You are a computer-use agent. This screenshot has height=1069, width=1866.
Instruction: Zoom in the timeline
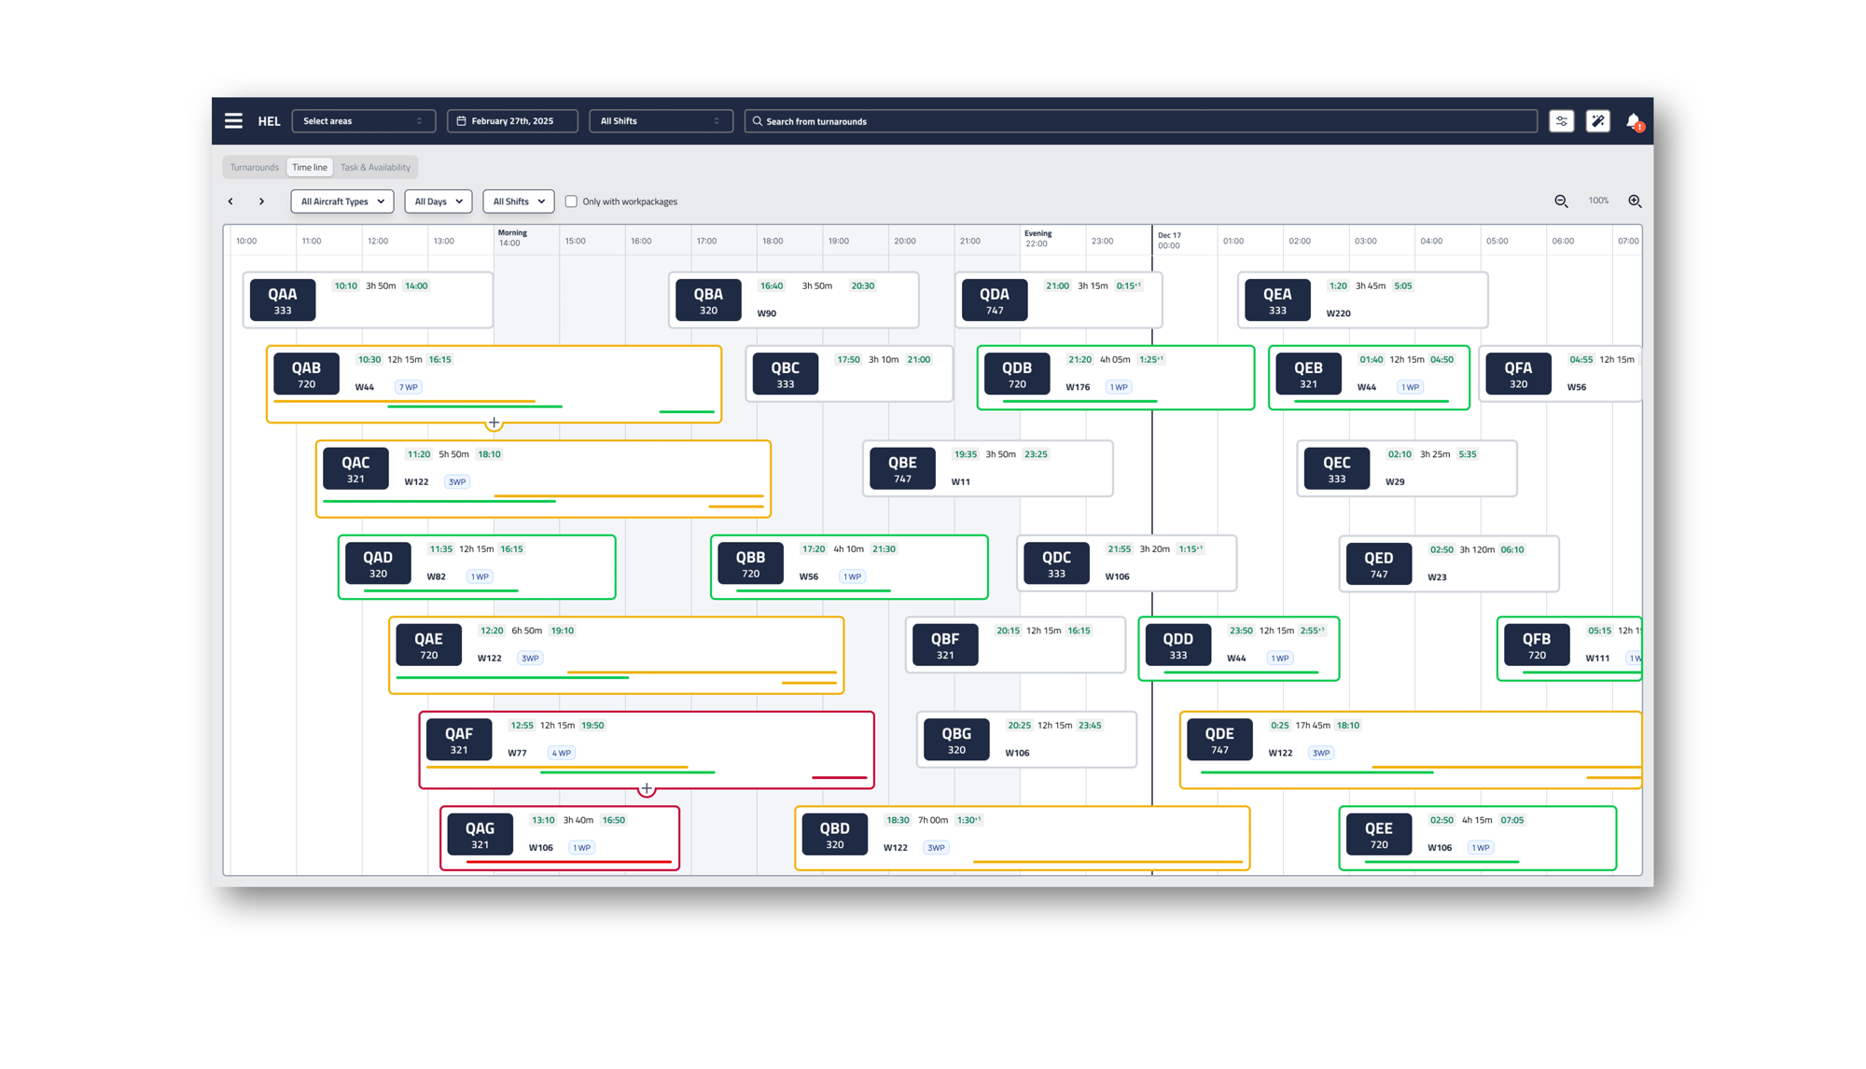pyautogui.click(x=1635, y=201)
